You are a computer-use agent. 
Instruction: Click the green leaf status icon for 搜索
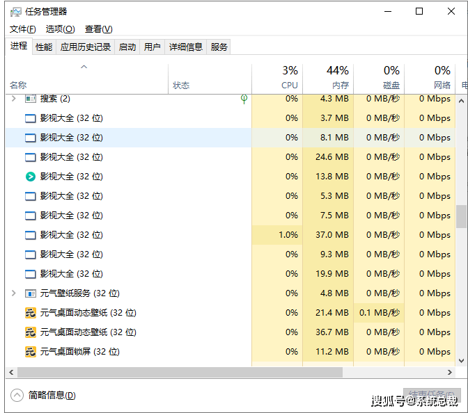coord(244,99)
